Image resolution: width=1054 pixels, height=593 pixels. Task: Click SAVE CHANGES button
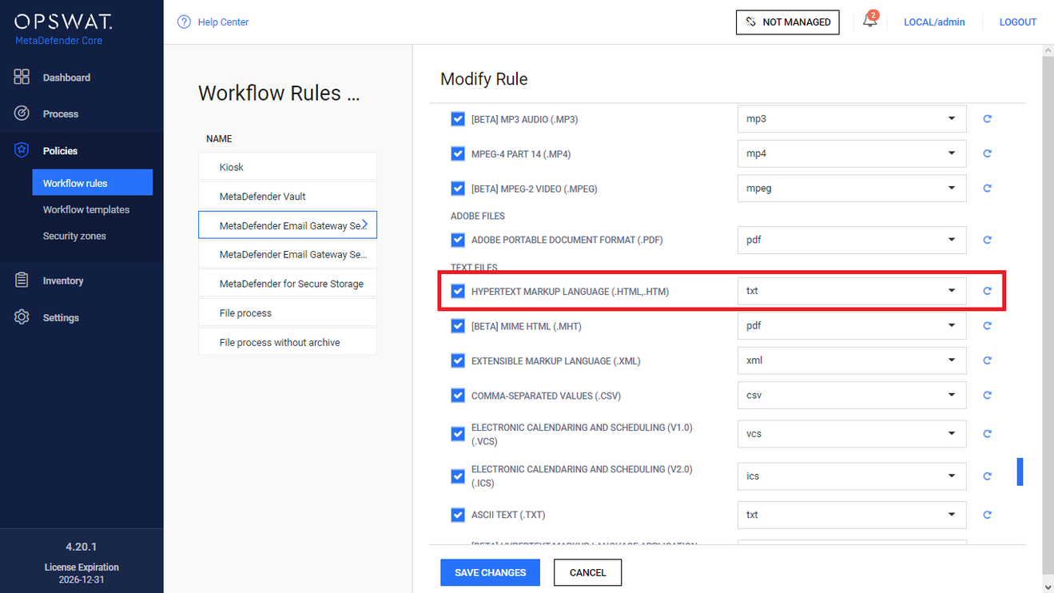[x=490, y=572]
